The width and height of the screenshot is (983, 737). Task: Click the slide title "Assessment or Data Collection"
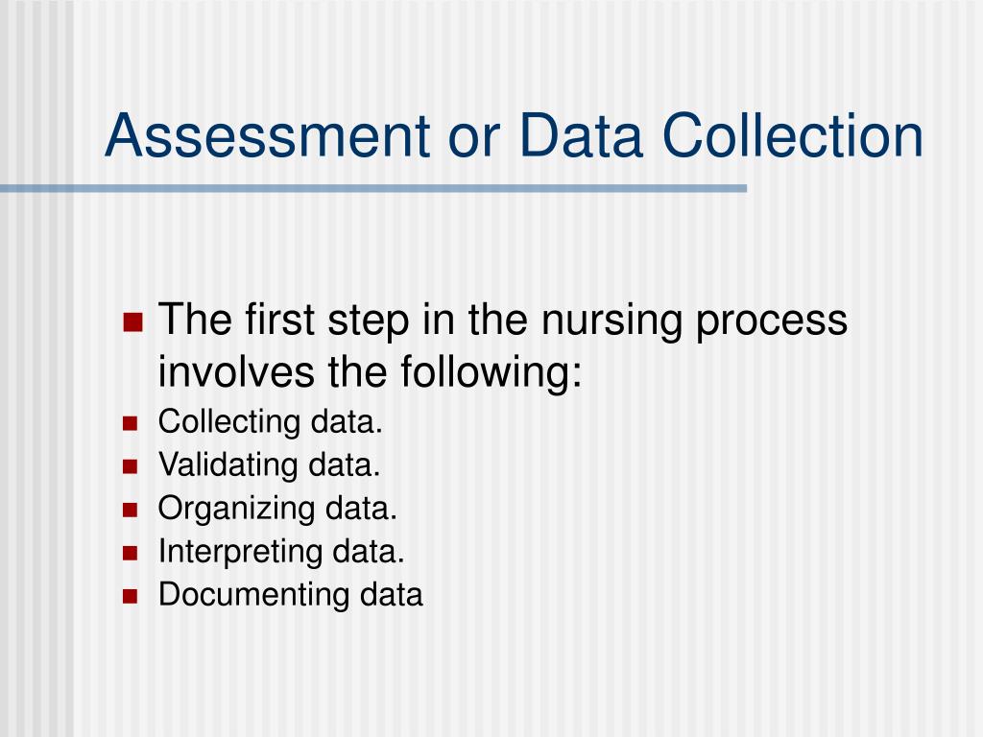(x=515, y=135)
